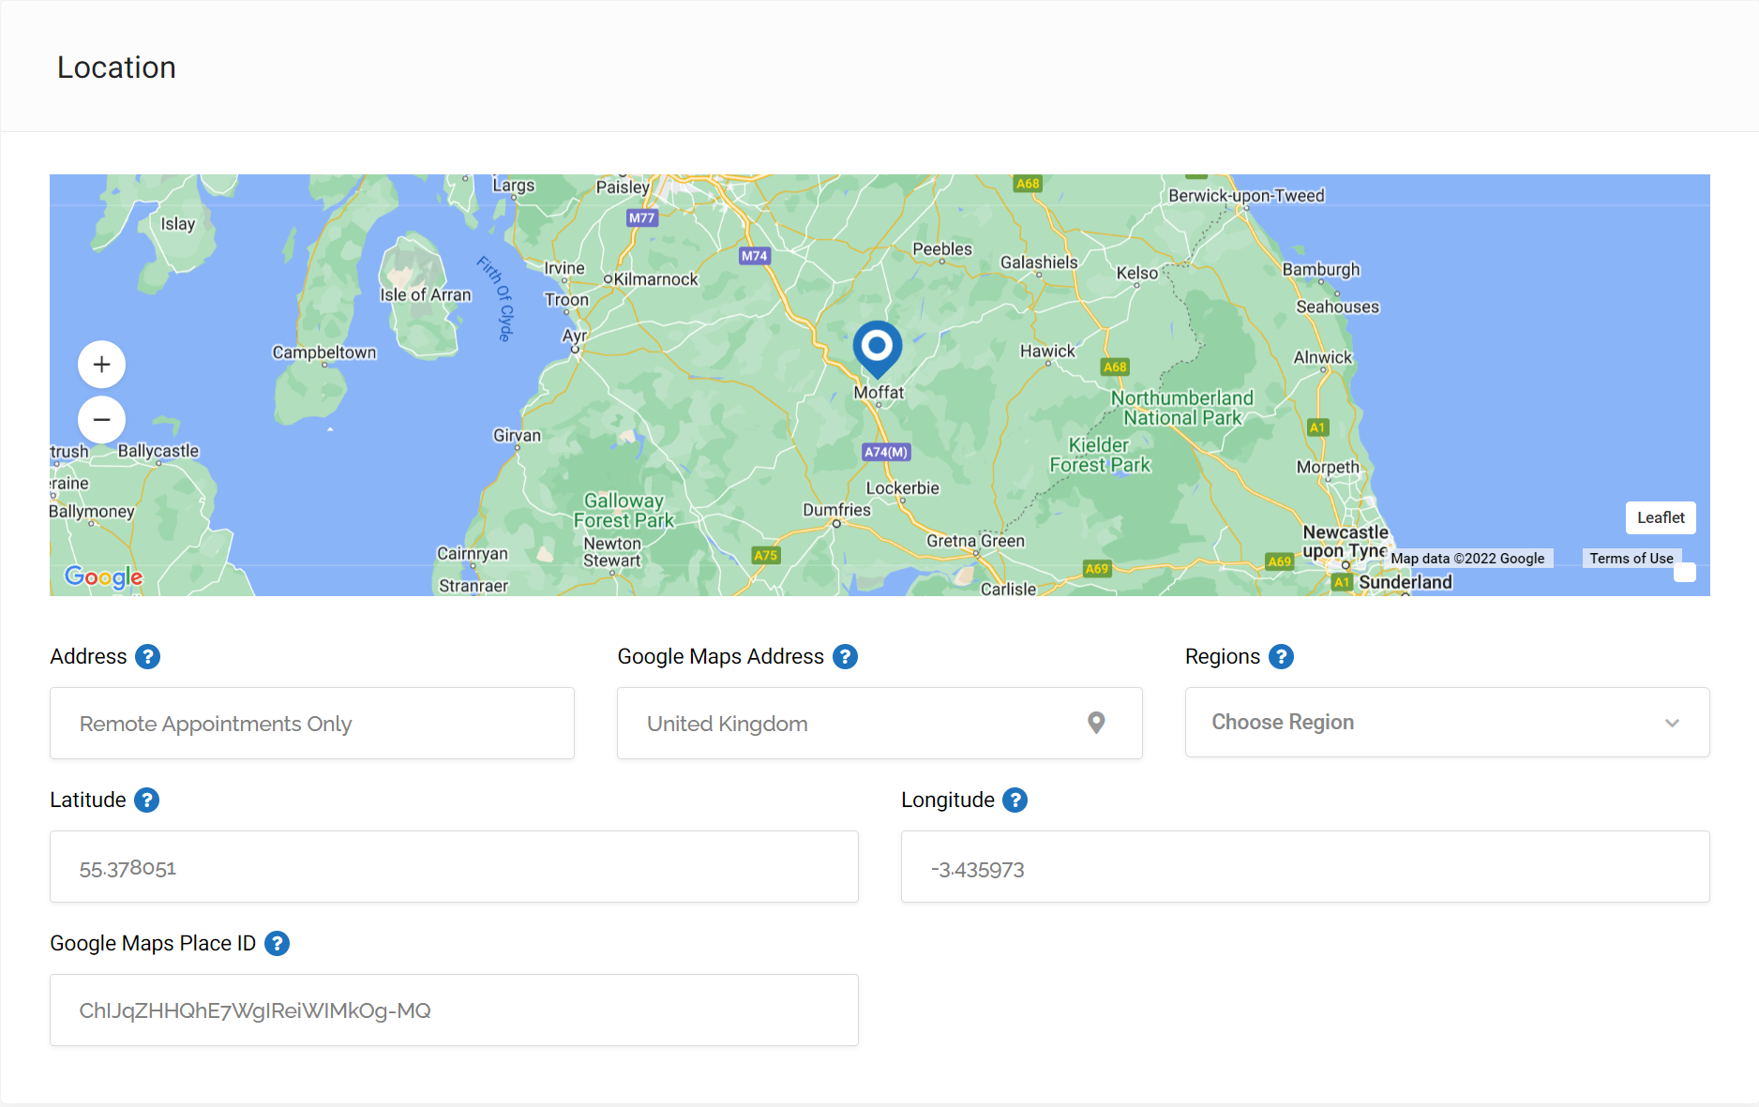Click the Latitude help question icon
This screenshot has height=1107, width=1759.
click(146, 800)
